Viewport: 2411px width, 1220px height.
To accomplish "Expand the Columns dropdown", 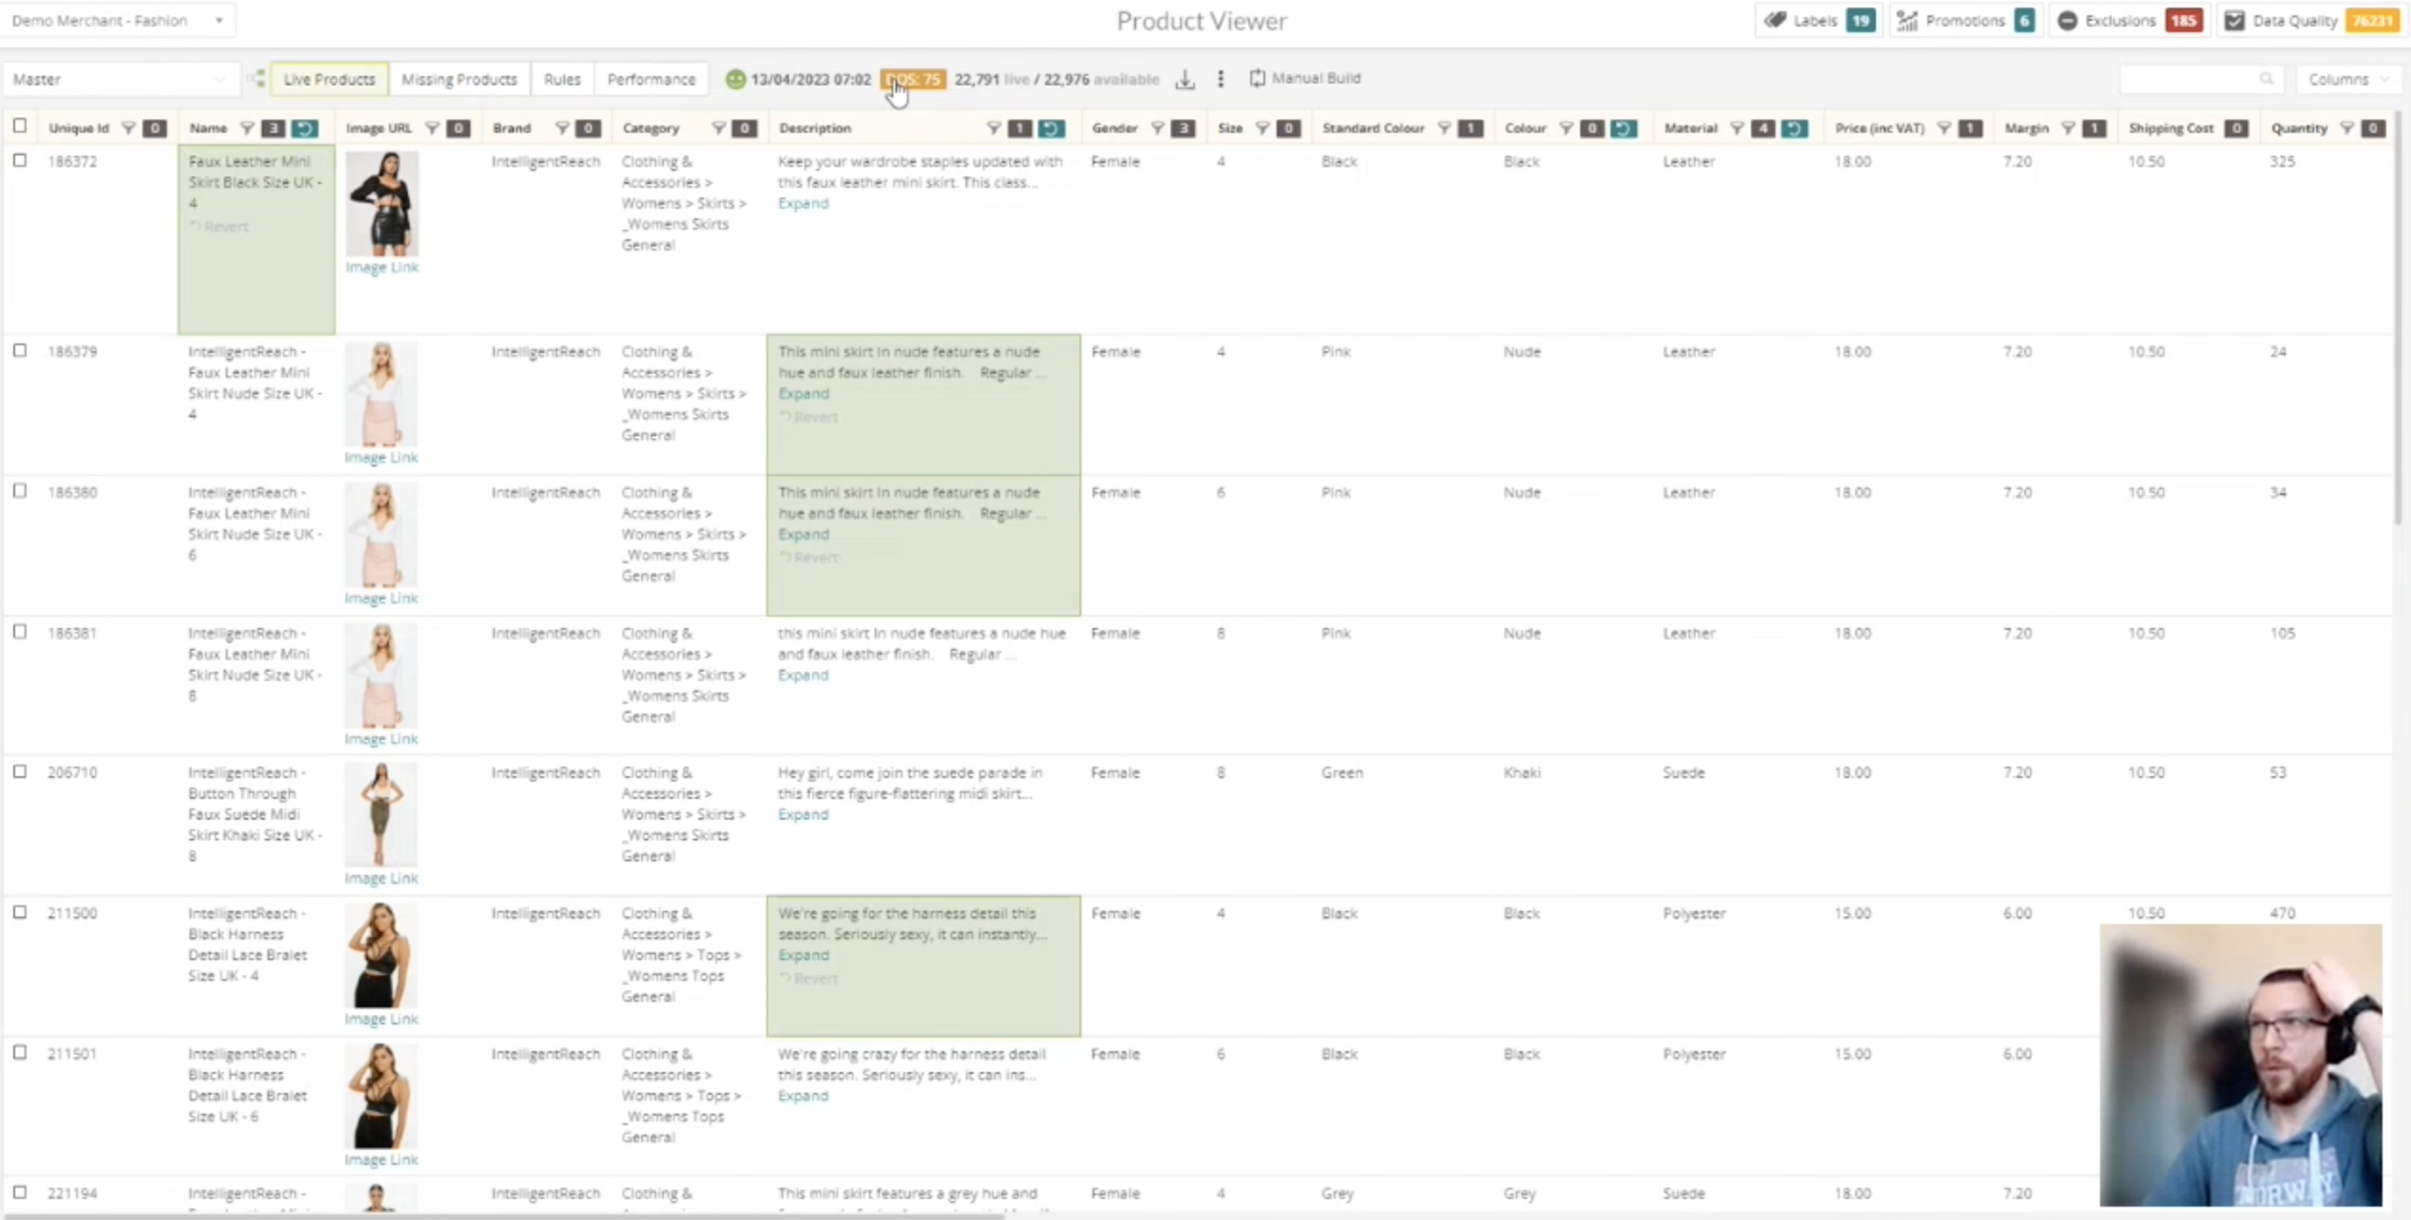I will pos(2347,79).
